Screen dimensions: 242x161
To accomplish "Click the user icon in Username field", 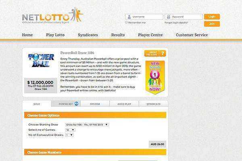I will click(129, 17).
